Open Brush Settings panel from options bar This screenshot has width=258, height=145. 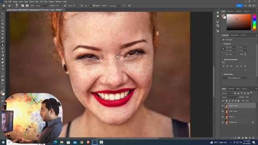pyautogui.click(x=23, y=6)
